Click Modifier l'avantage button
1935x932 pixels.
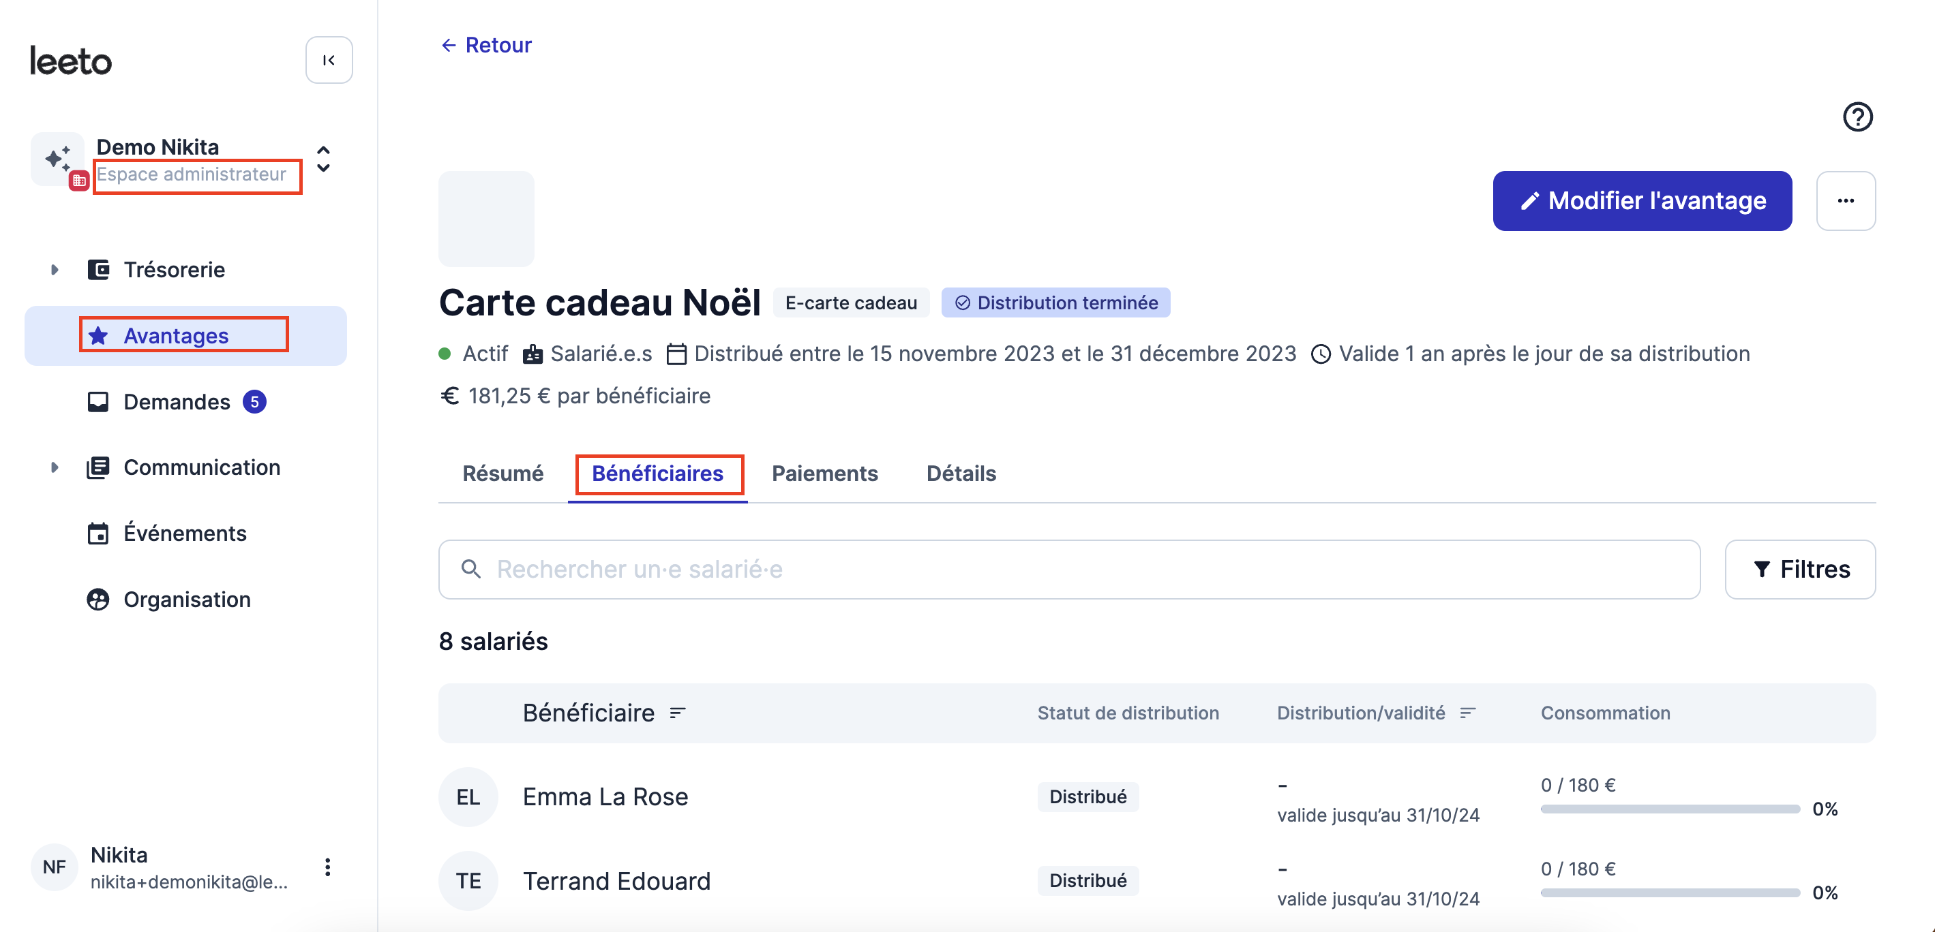(1642, 201)
